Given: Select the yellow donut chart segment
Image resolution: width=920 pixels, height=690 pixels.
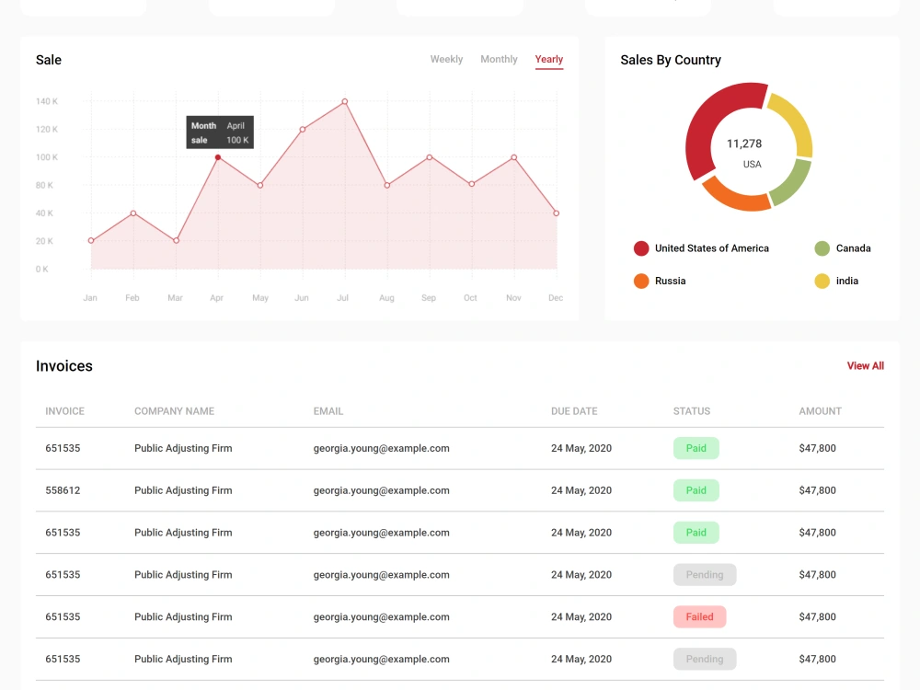Looking at the screenshot, I should (x=797, y=122).
